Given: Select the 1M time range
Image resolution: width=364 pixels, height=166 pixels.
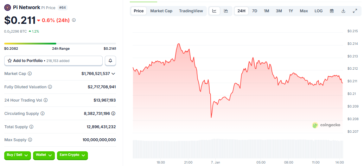Looking at the screenshot, I should click(x=267, y=11).
